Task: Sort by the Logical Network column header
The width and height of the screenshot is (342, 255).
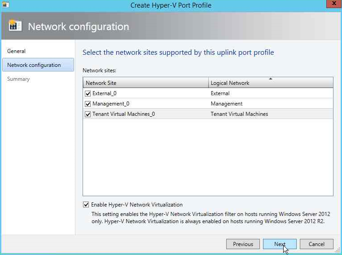Action: tap(271, 83)
